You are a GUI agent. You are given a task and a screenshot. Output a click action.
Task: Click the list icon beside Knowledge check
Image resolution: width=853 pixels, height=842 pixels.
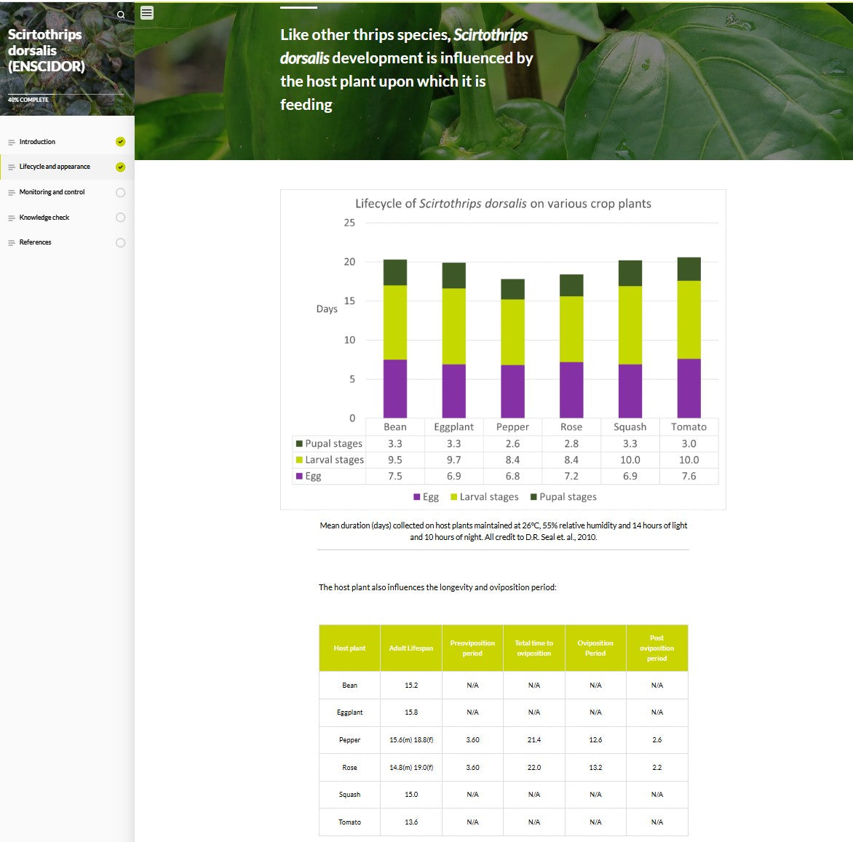pos(12,218)
